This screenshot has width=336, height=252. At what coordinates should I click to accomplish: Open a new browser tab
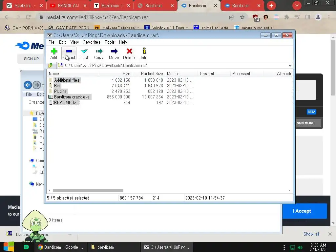(271, 6)
